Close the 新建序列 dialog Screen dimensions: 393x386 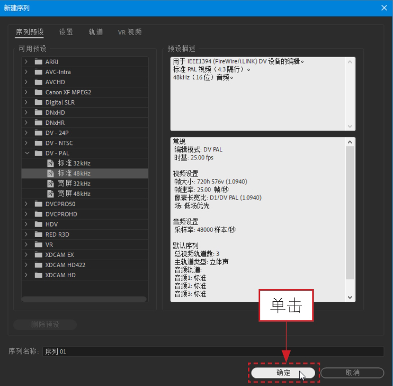(384, 8)
